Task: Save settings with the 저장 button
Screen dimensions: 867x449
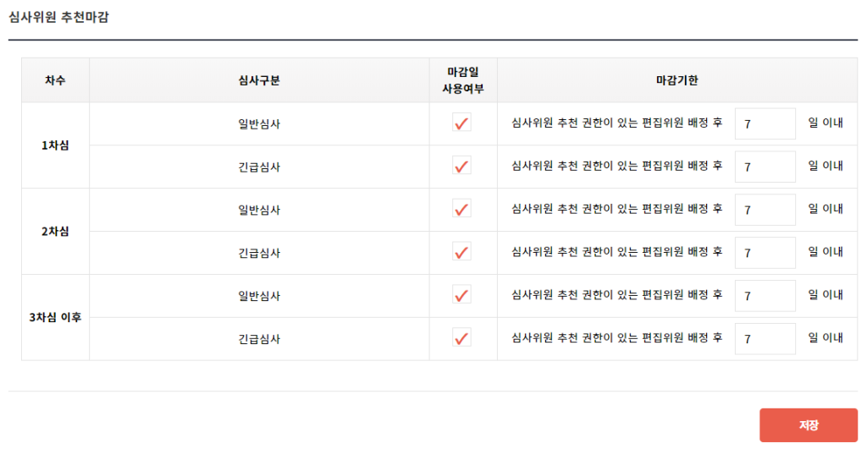Action: coord(809,425)
